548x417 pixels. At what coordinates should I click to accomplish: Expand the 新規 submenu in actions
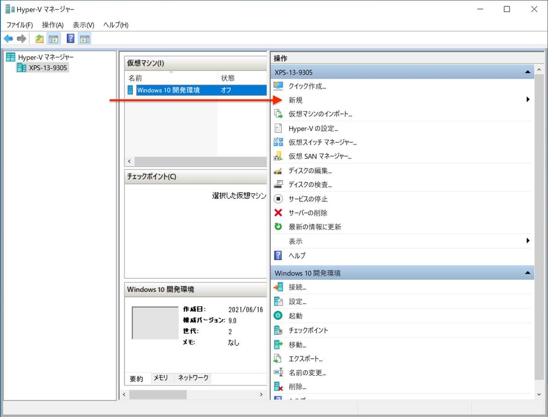click(528, 99)
